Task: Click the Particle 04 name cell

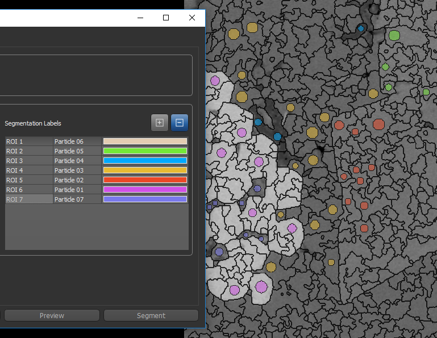Action: point(77,161)
